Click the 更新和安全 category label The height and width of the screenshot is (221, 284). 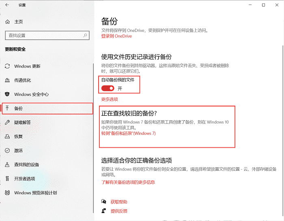[x=15, y=49]
